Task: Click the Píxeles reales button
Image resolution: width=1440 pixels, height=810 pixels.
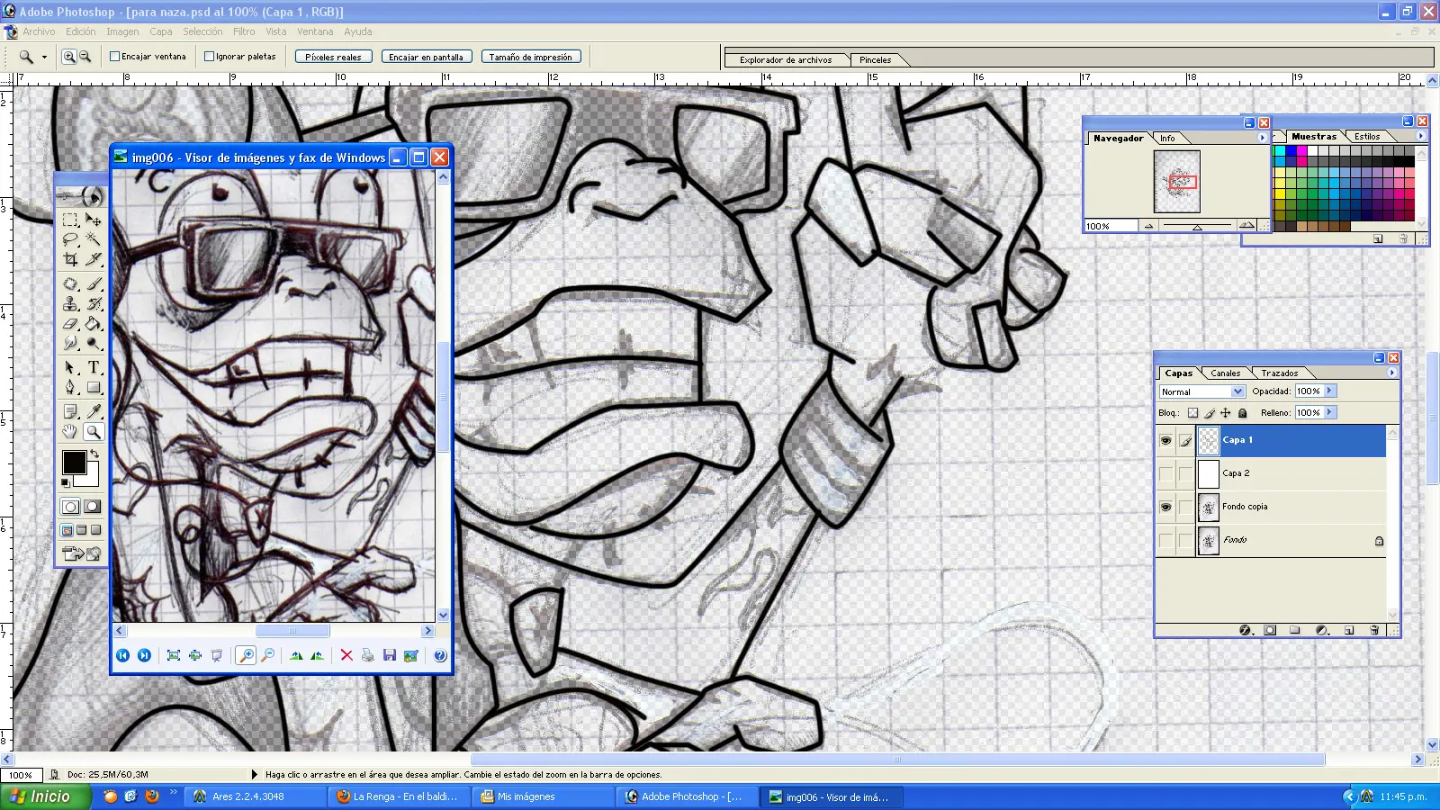Action: click(x=333, y=57)
